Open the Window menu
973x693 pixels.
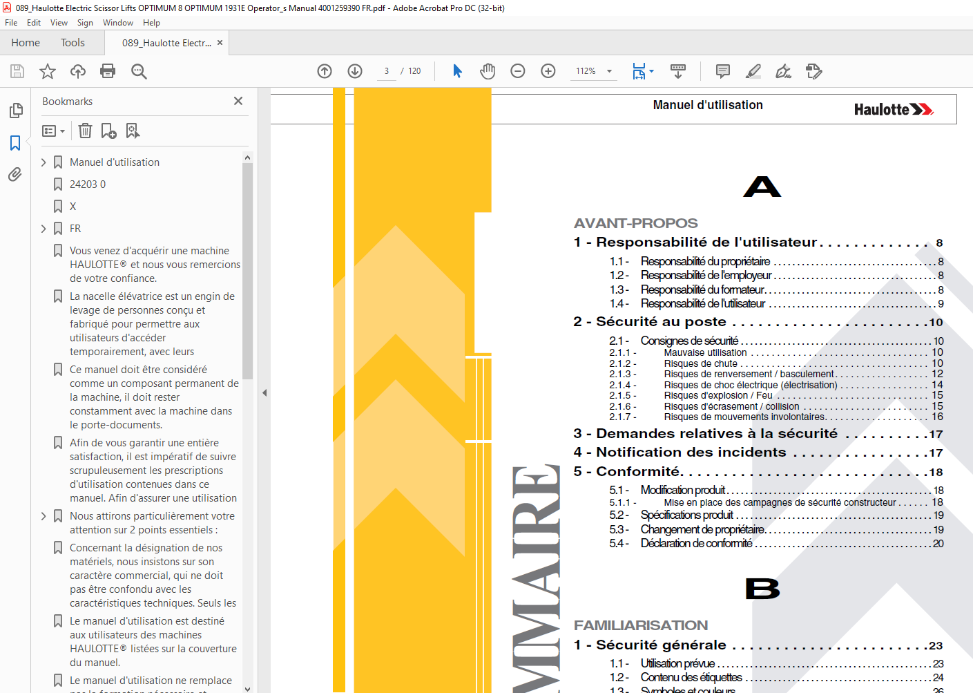(118, 23)
